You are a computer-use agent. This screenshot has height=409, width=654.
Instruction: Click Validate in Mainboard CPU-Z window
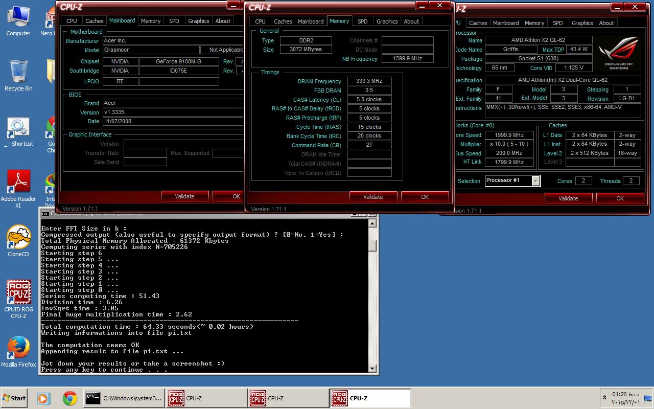tap(184, 196)
